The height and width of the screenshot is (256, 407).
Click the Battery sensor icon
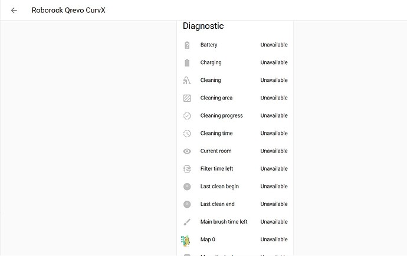tap(187, 45)
